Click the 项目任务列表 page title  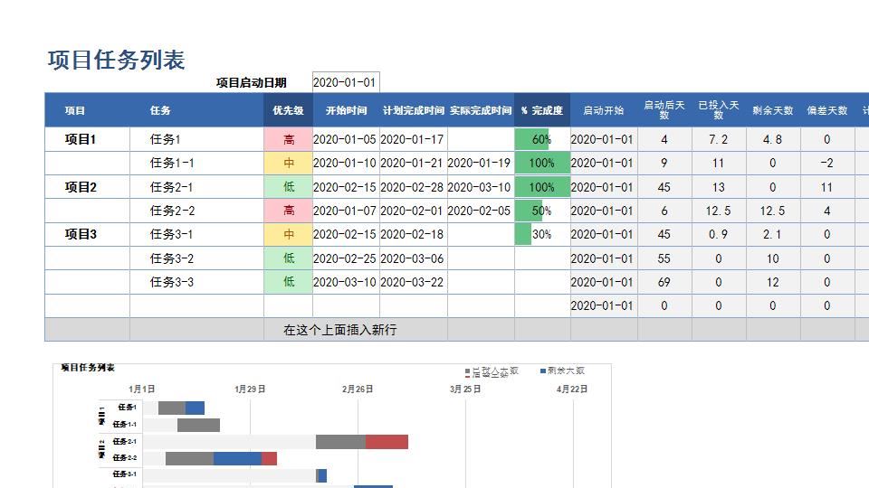tap(116, 60)
